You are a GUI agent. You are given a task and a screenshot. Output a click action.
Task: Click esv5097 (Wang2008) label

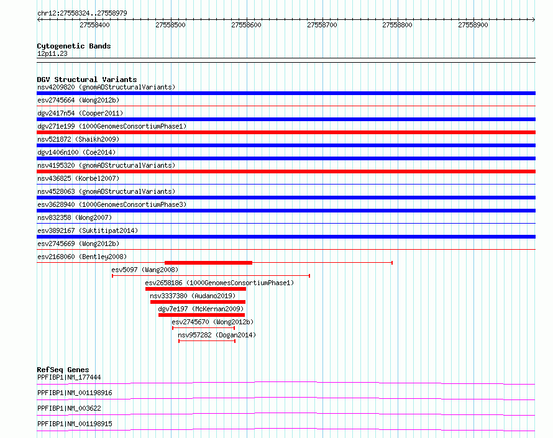click(145, 270)
